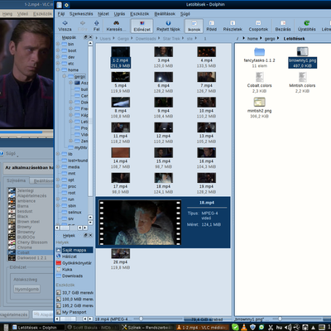
Task: Close the split view with Bezárás
Action: [x=283, y=26]
